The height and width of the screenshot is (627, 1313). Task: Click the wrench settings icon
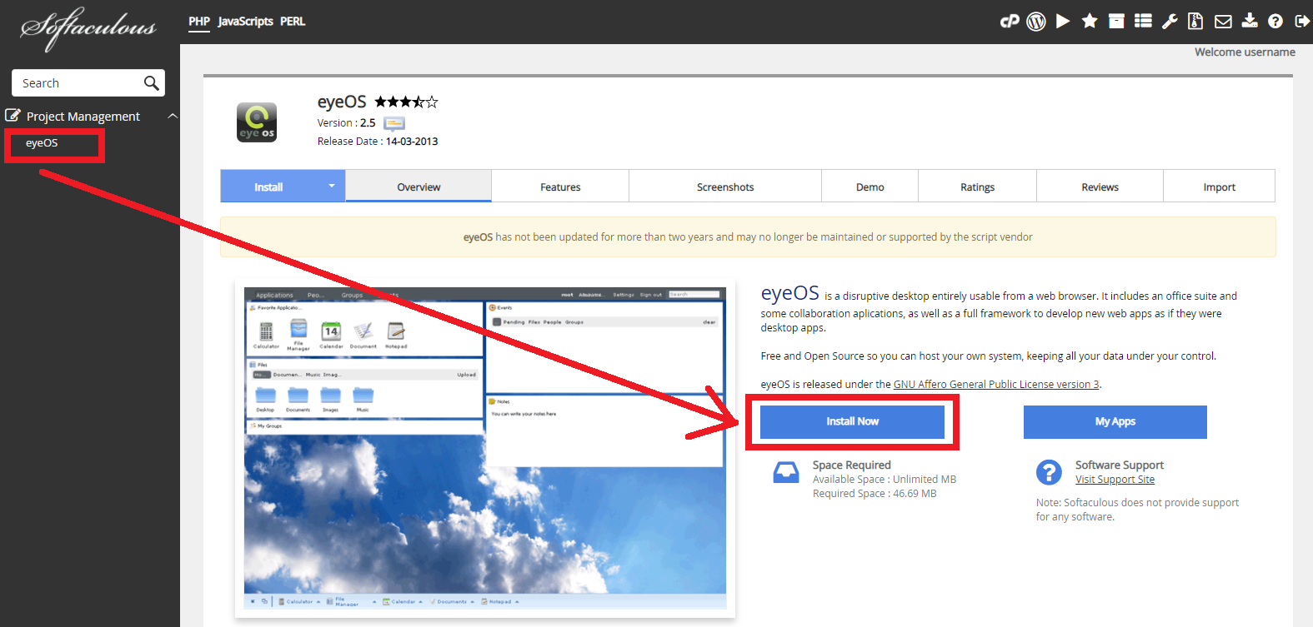[x=1170, y=22]
